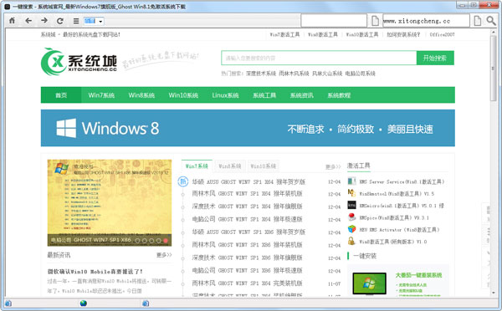Click the green 开始搜索 button
This screenshot has width=502, height=311.
pyautogui.click(x=435, y=58)
